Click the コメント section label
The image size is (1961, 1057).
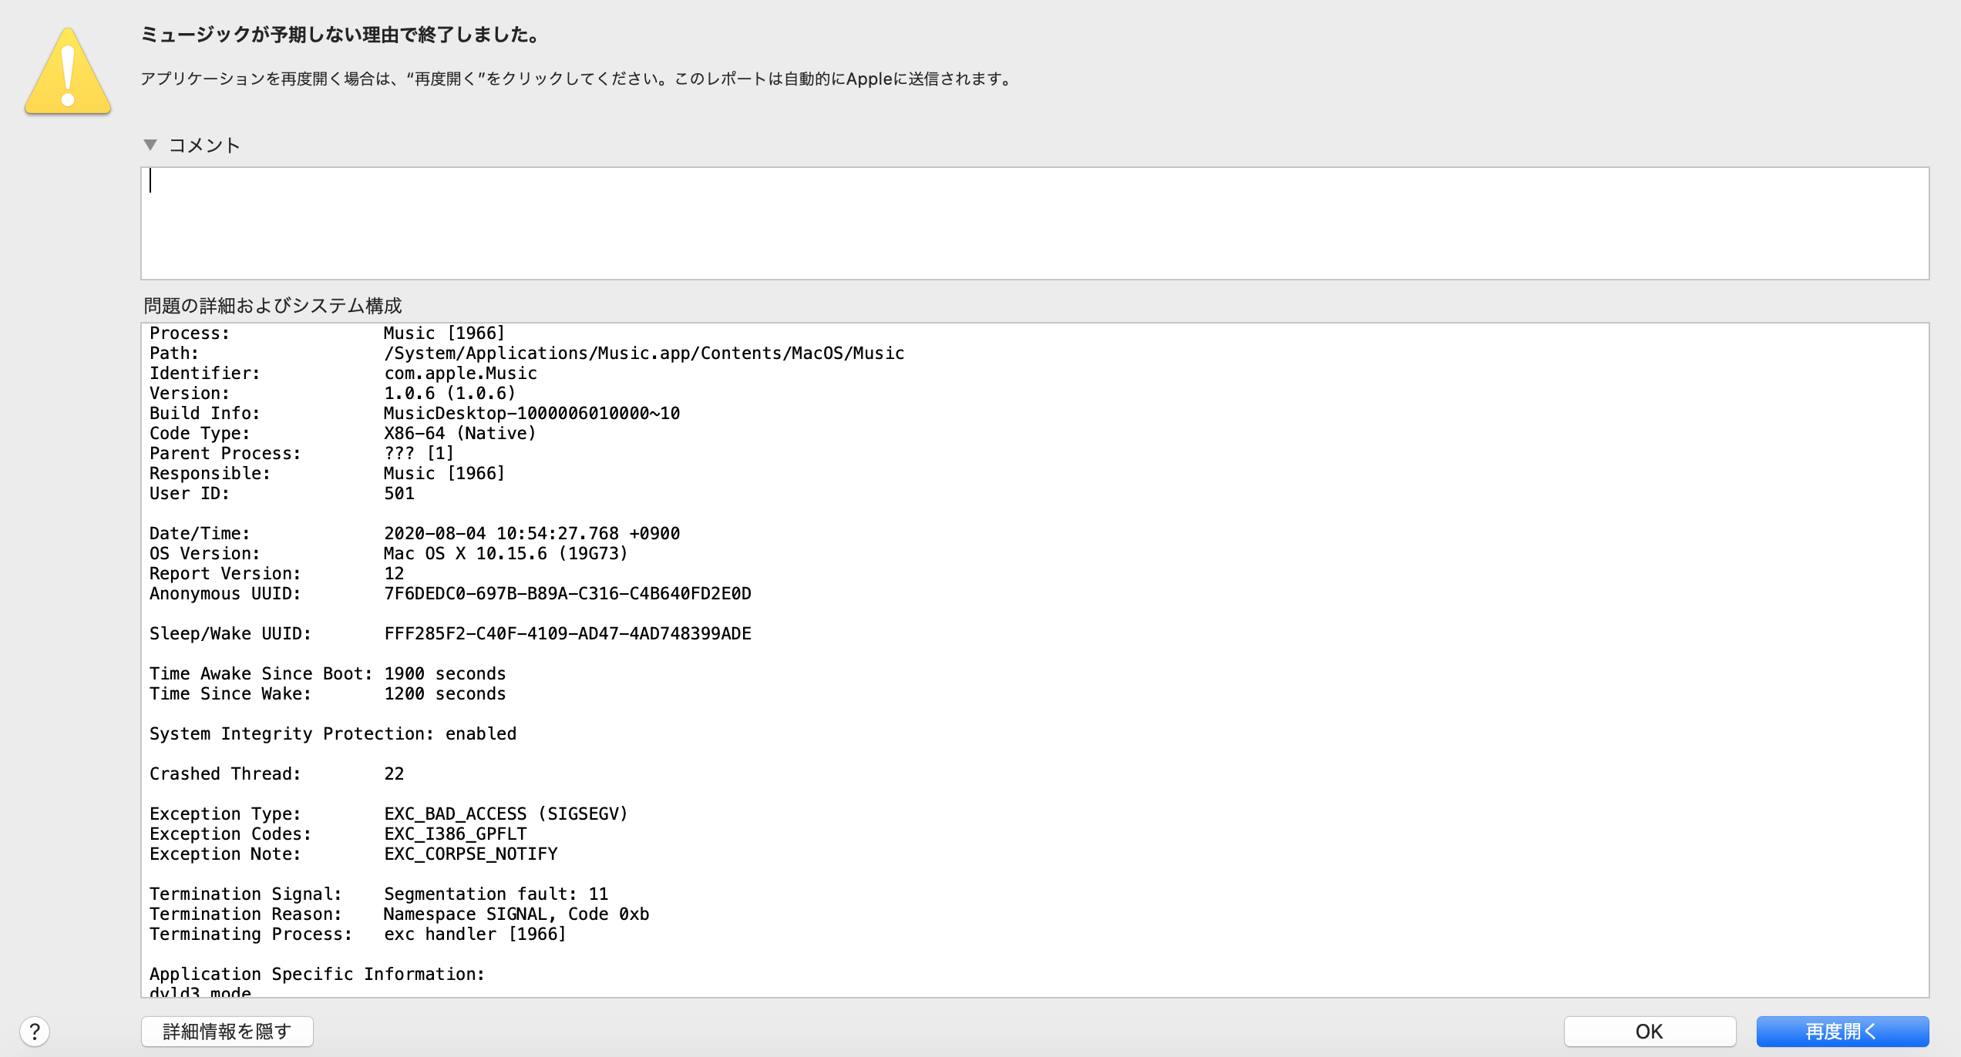204,146
